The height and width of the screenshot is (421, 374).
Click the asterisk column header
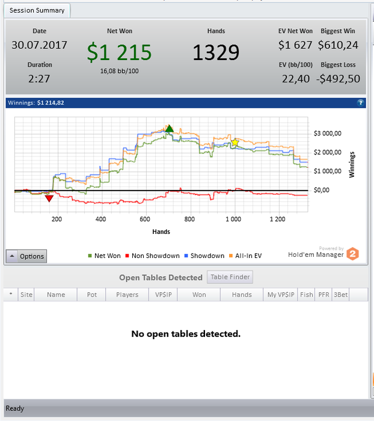pyautogui.click(x=11, y=295)
